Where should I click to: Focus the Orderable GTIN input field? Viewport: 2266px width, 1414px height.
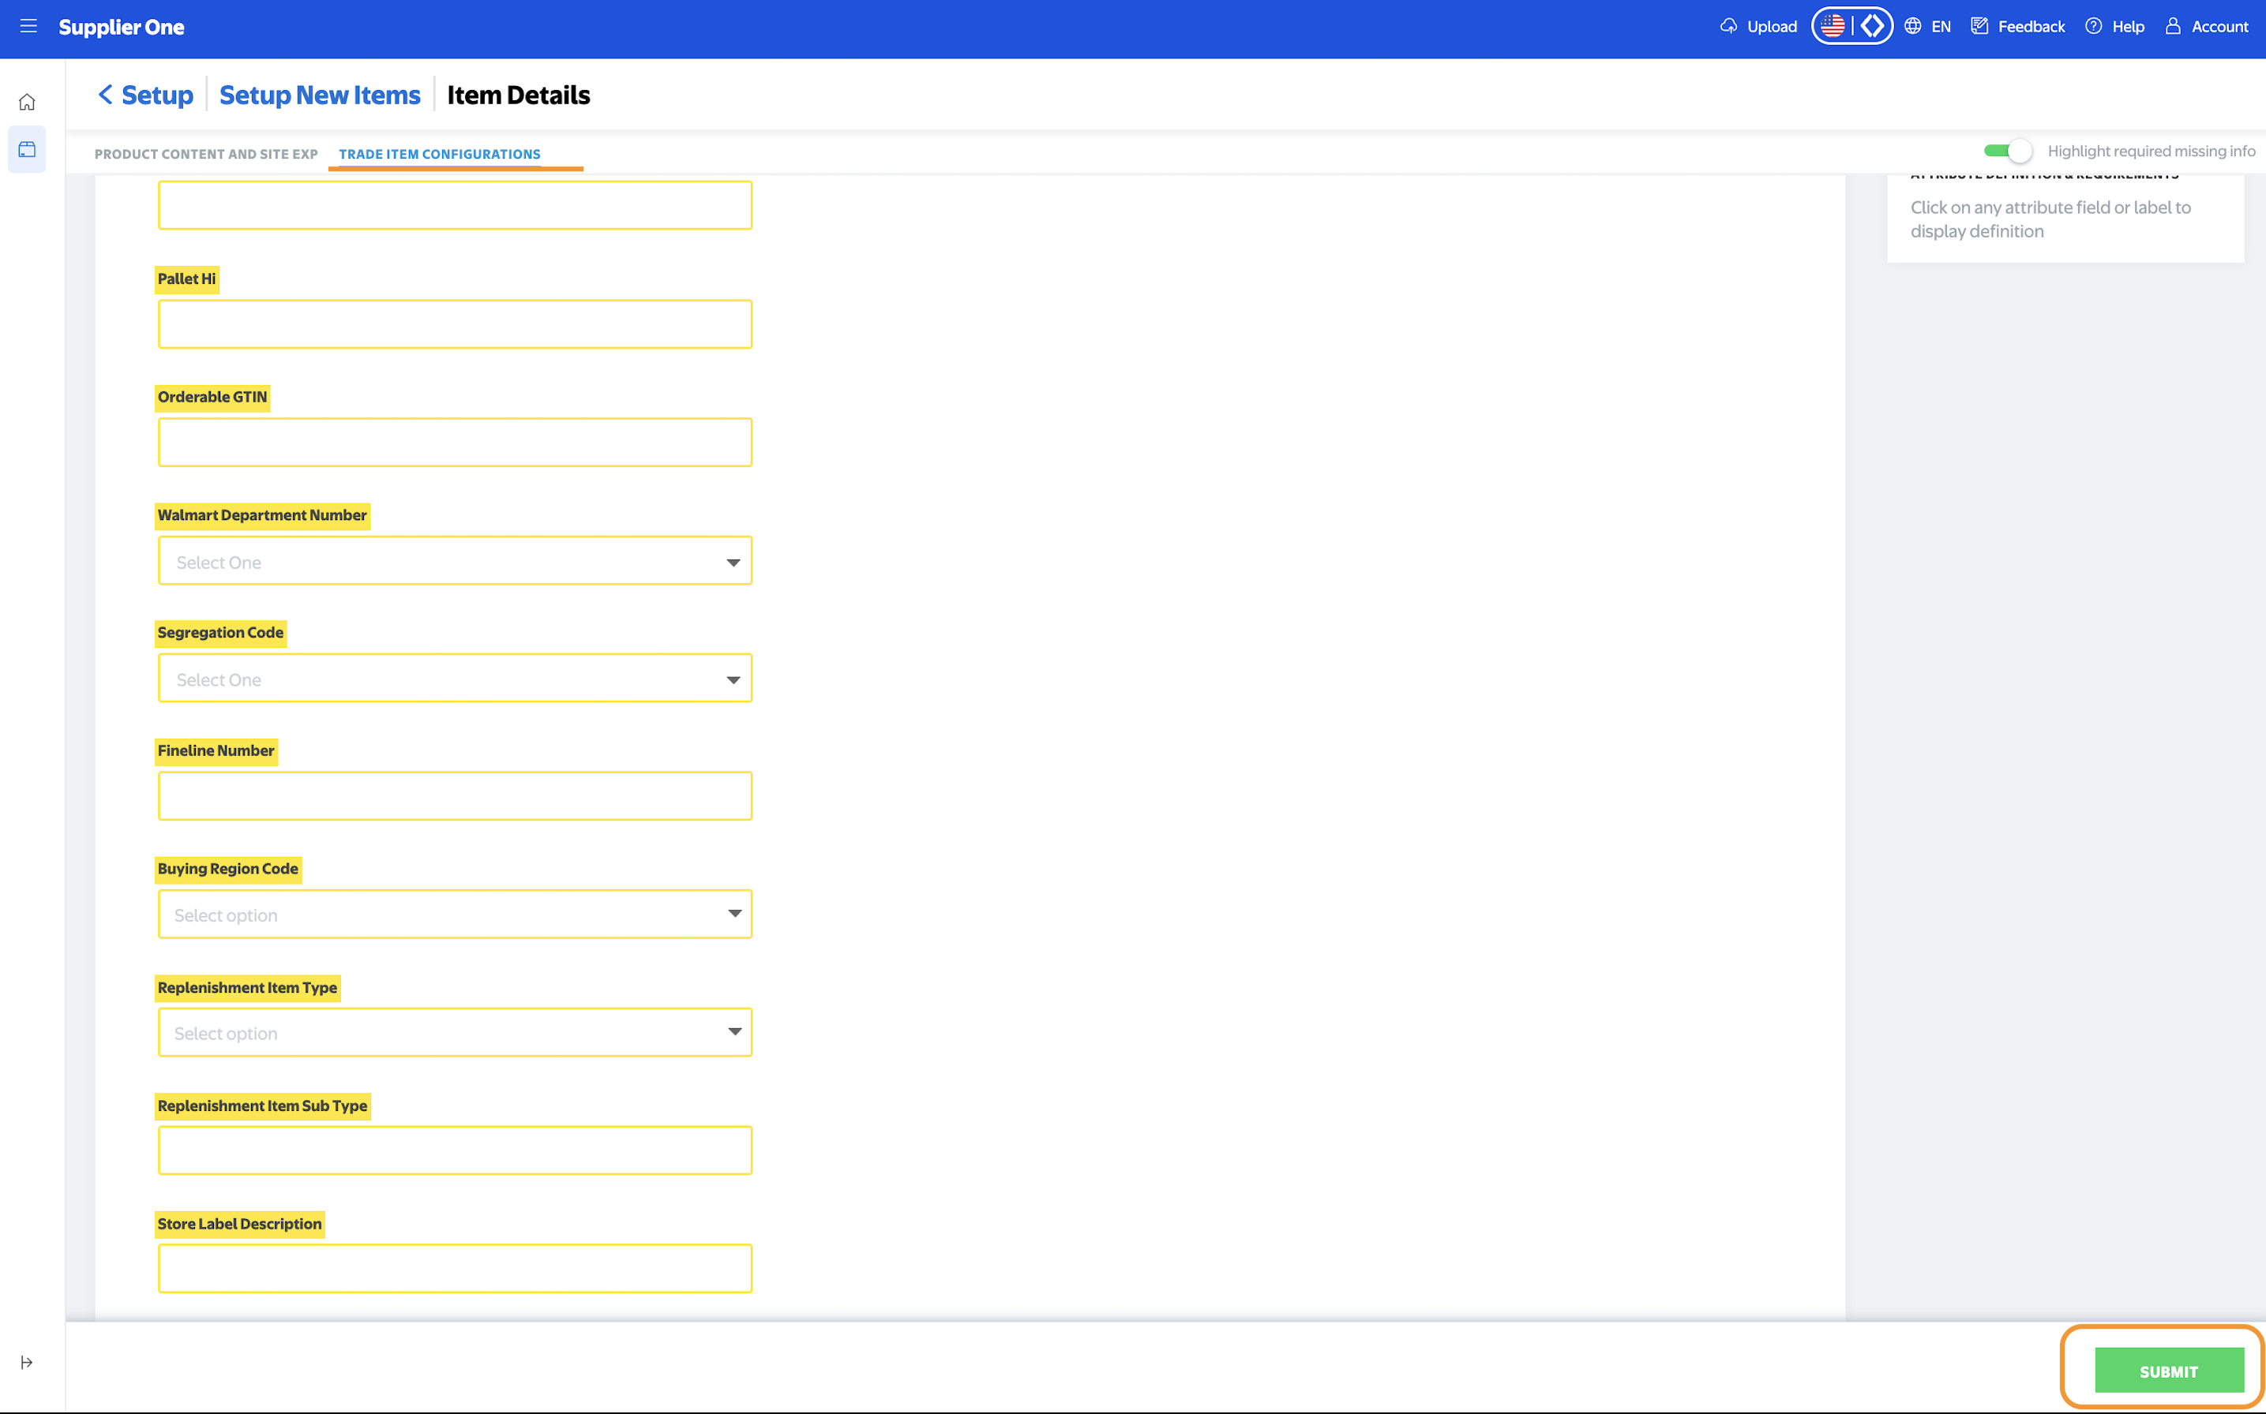[x=455, y=443]
